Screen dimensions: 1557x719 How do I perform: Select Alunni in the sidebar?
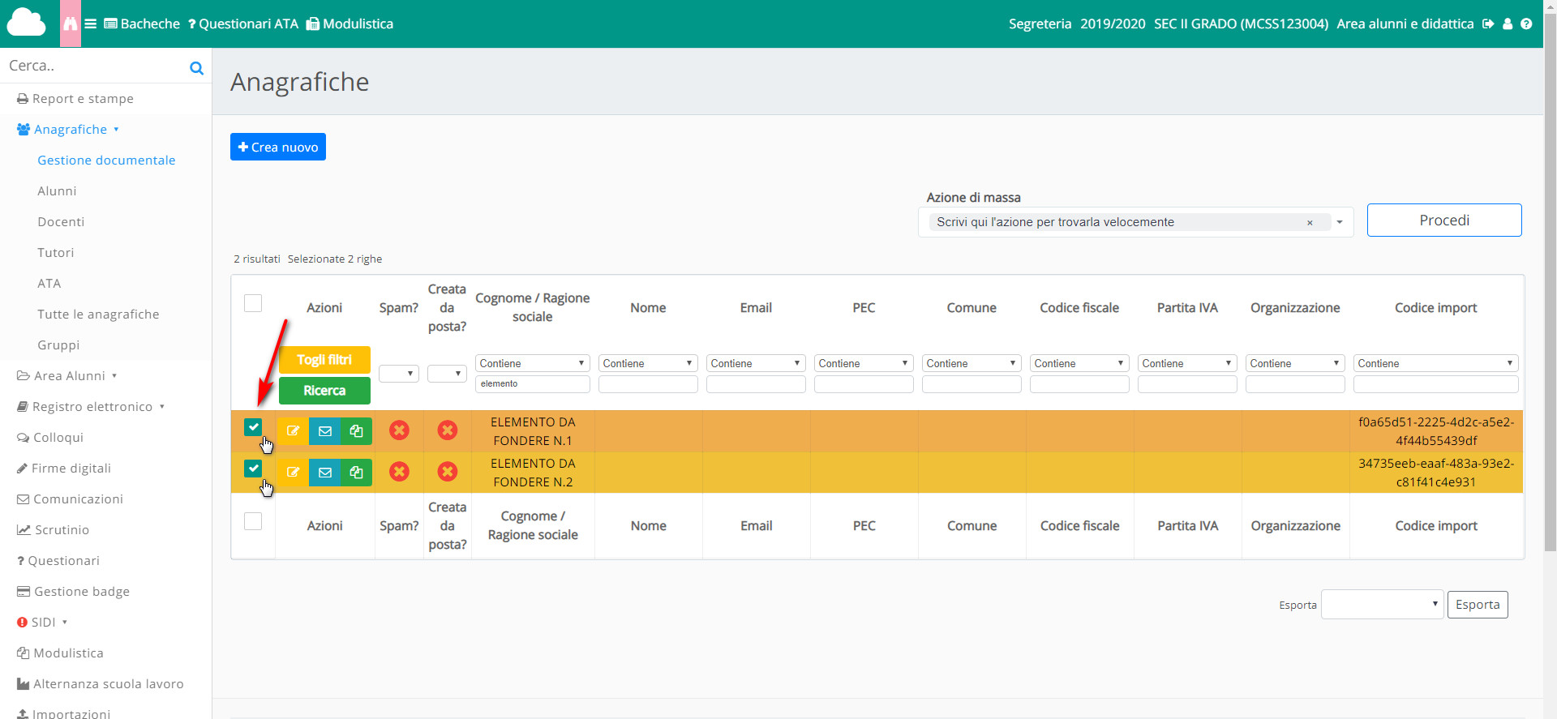click(57, 191)
